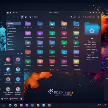
Task: Select Desktop in Places sidebar
Action: click(13, 26)
